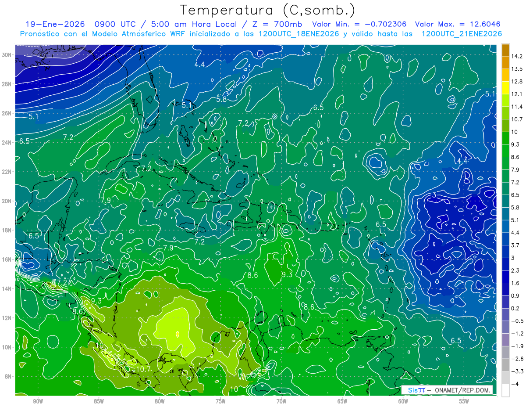Click the "Valor Max. = 12.6046" text
The width and height of the screenshot is (526, 407).
[x=458, y=24]
